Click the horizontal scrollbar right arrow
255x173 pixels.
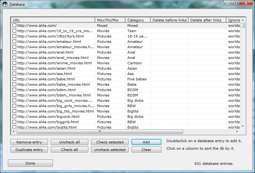pyautogui.click(x=238, y=132)
